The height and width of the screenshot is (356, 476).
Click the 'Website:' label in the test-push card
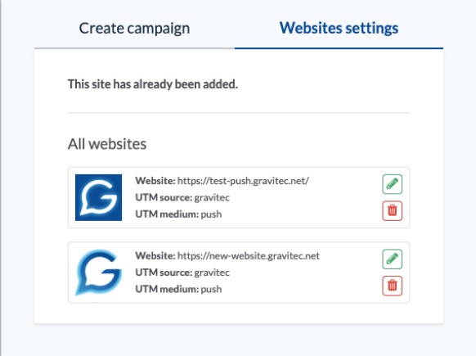(x=155, y=181)
